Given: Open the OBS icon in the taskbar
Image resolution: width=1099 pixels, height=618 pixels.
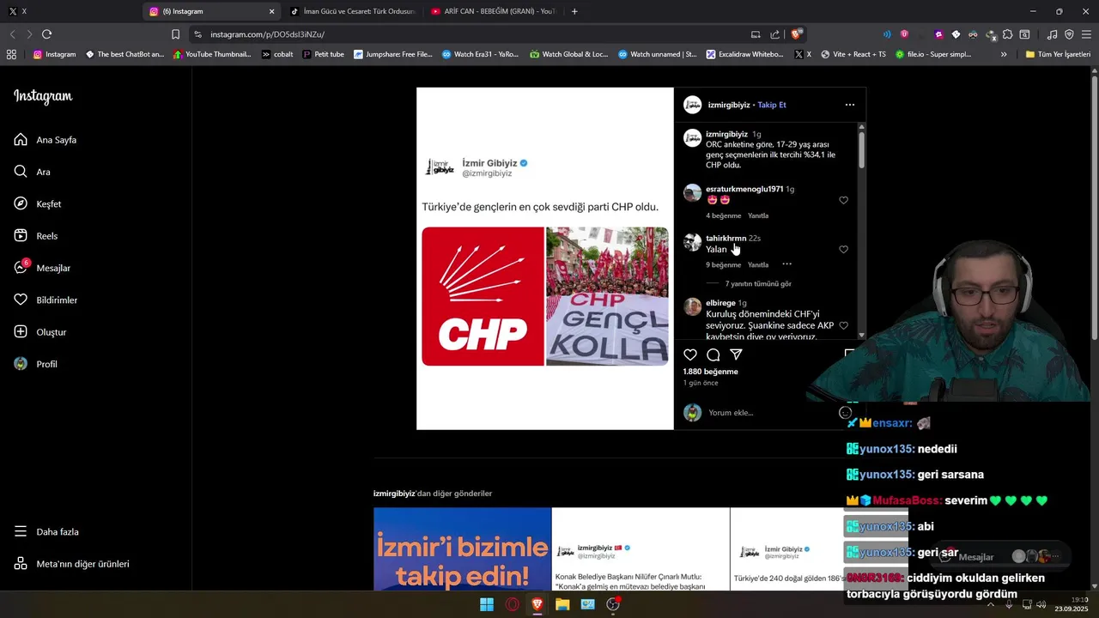Looking at the screenshot, I should 613,604.
